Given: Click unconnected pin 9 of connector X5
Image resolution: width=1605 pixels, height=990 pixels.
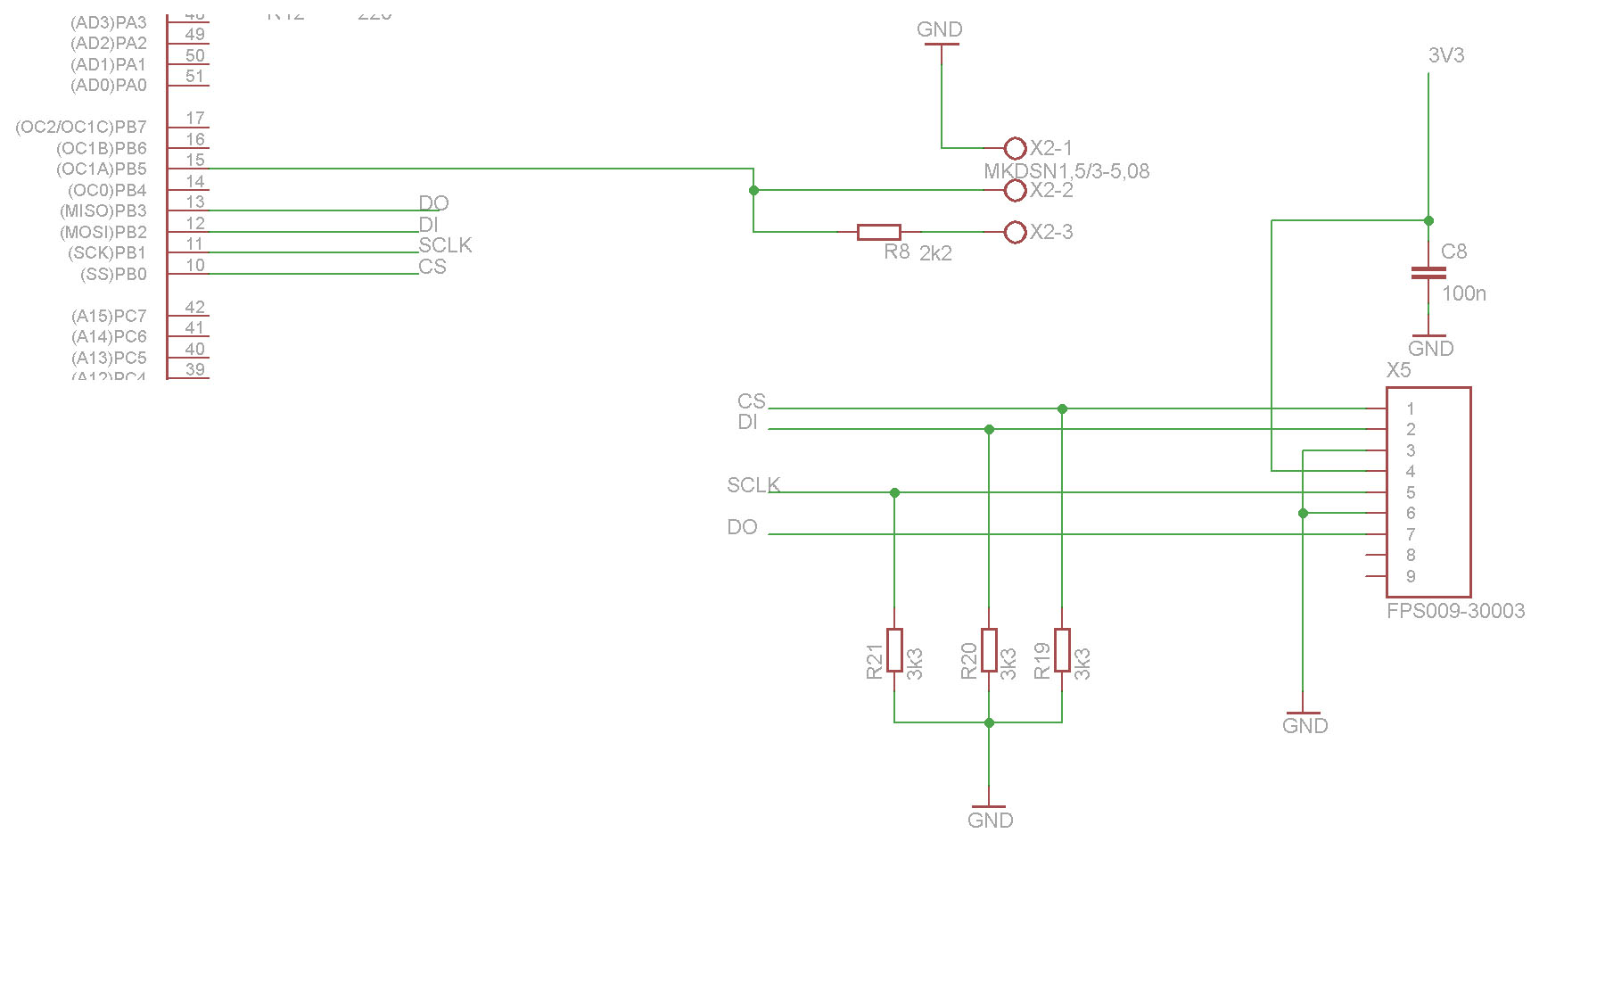Looking at the screenshot, I should click(x=1411, y=576).
